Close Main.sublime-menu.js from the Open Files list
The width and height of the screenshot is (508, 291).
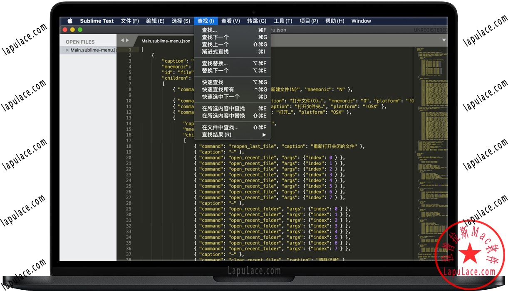67,50
